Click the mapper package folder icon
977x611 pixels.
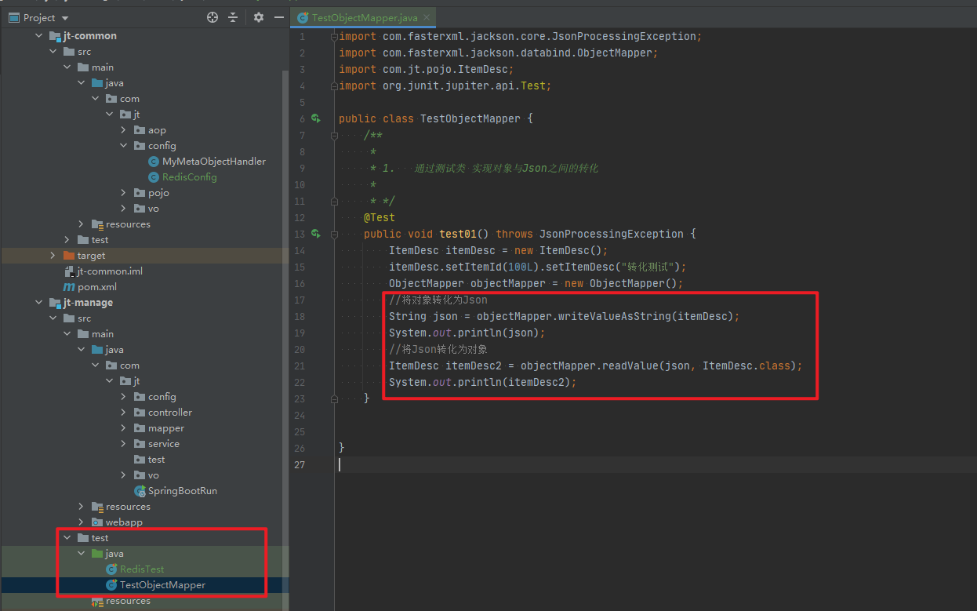(140, 428)
